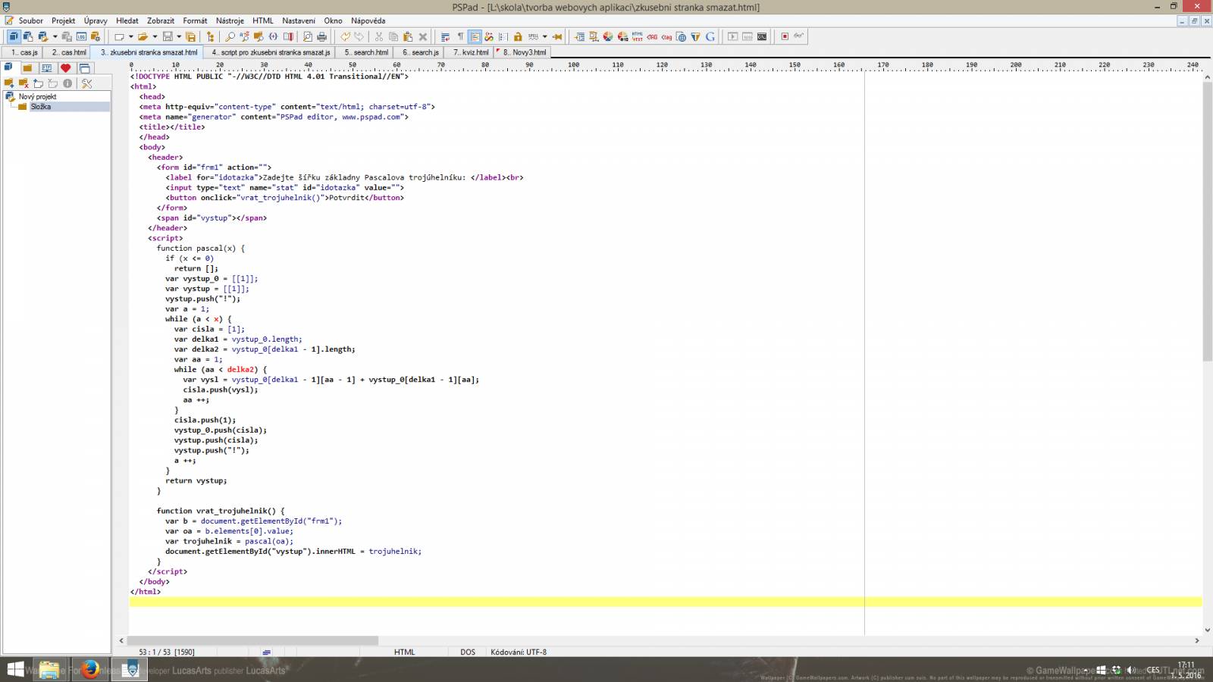Screen dimensions: 1213x682
Task: Open the Nápověda menu
Action: point(368,20)
